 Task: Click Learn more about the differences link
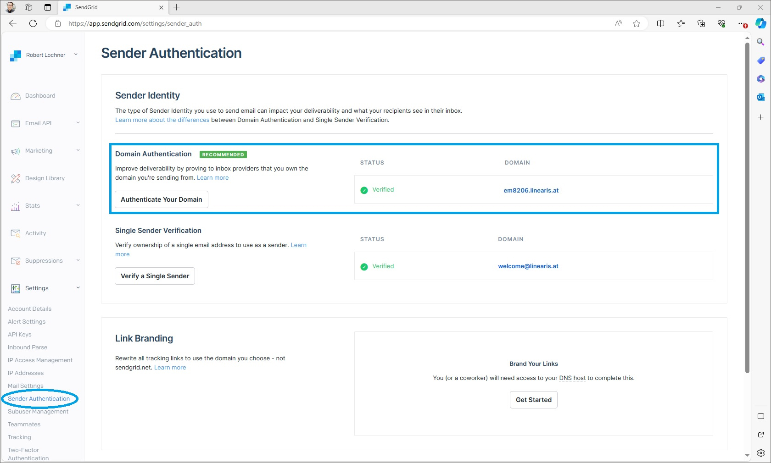162,120
